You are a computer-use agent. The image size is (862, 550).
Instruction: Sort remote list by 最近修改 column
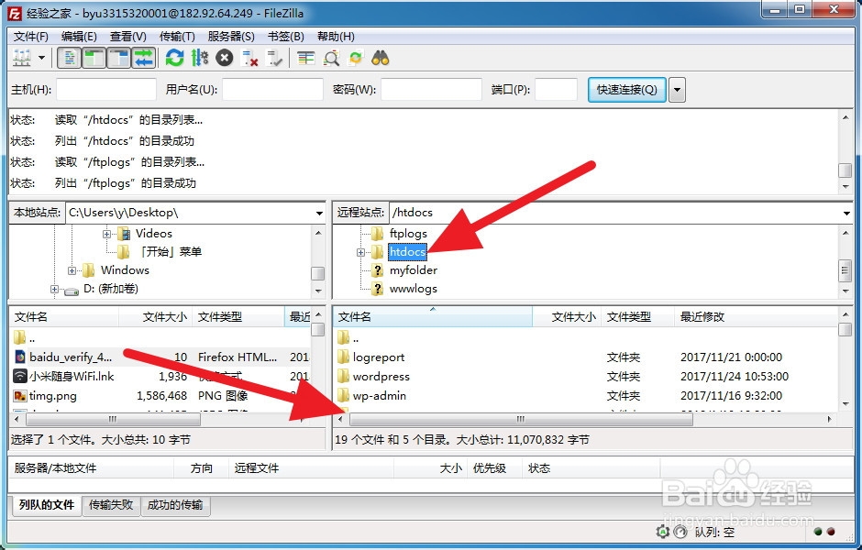[756, 316]
